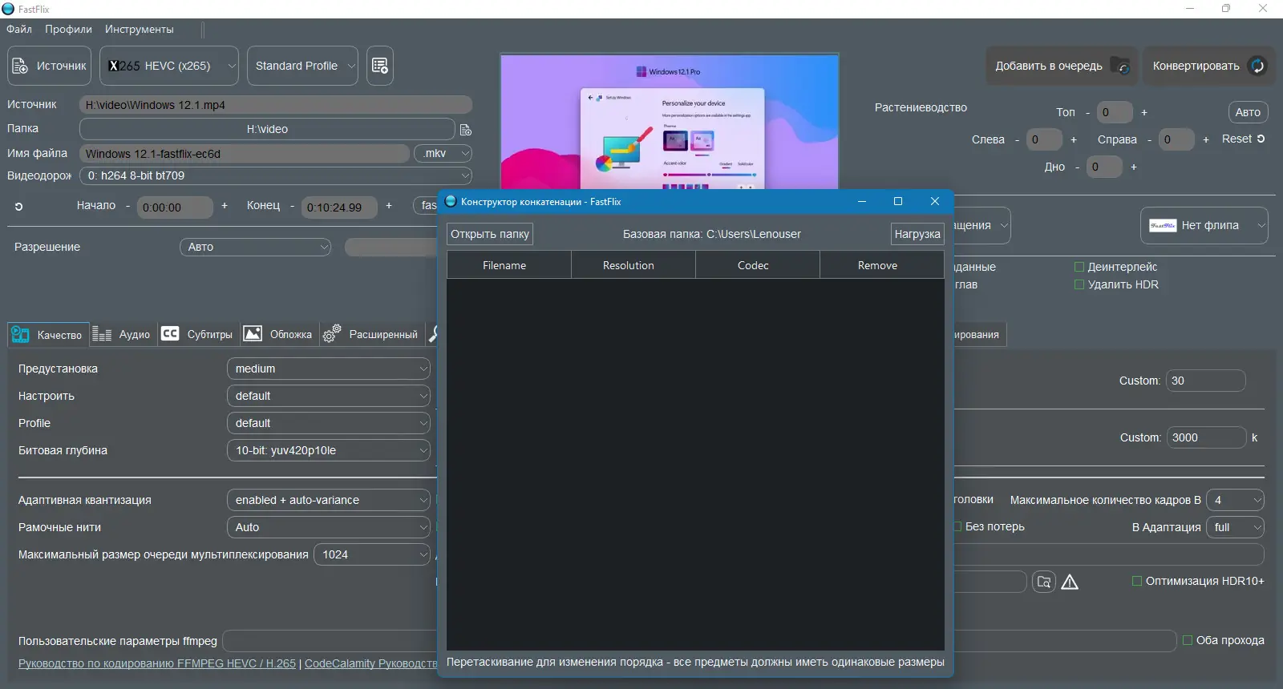Toggle the Деинтерлейс checkbox
Screen dimensions: 1283x689
click(x=1079, y=267)
